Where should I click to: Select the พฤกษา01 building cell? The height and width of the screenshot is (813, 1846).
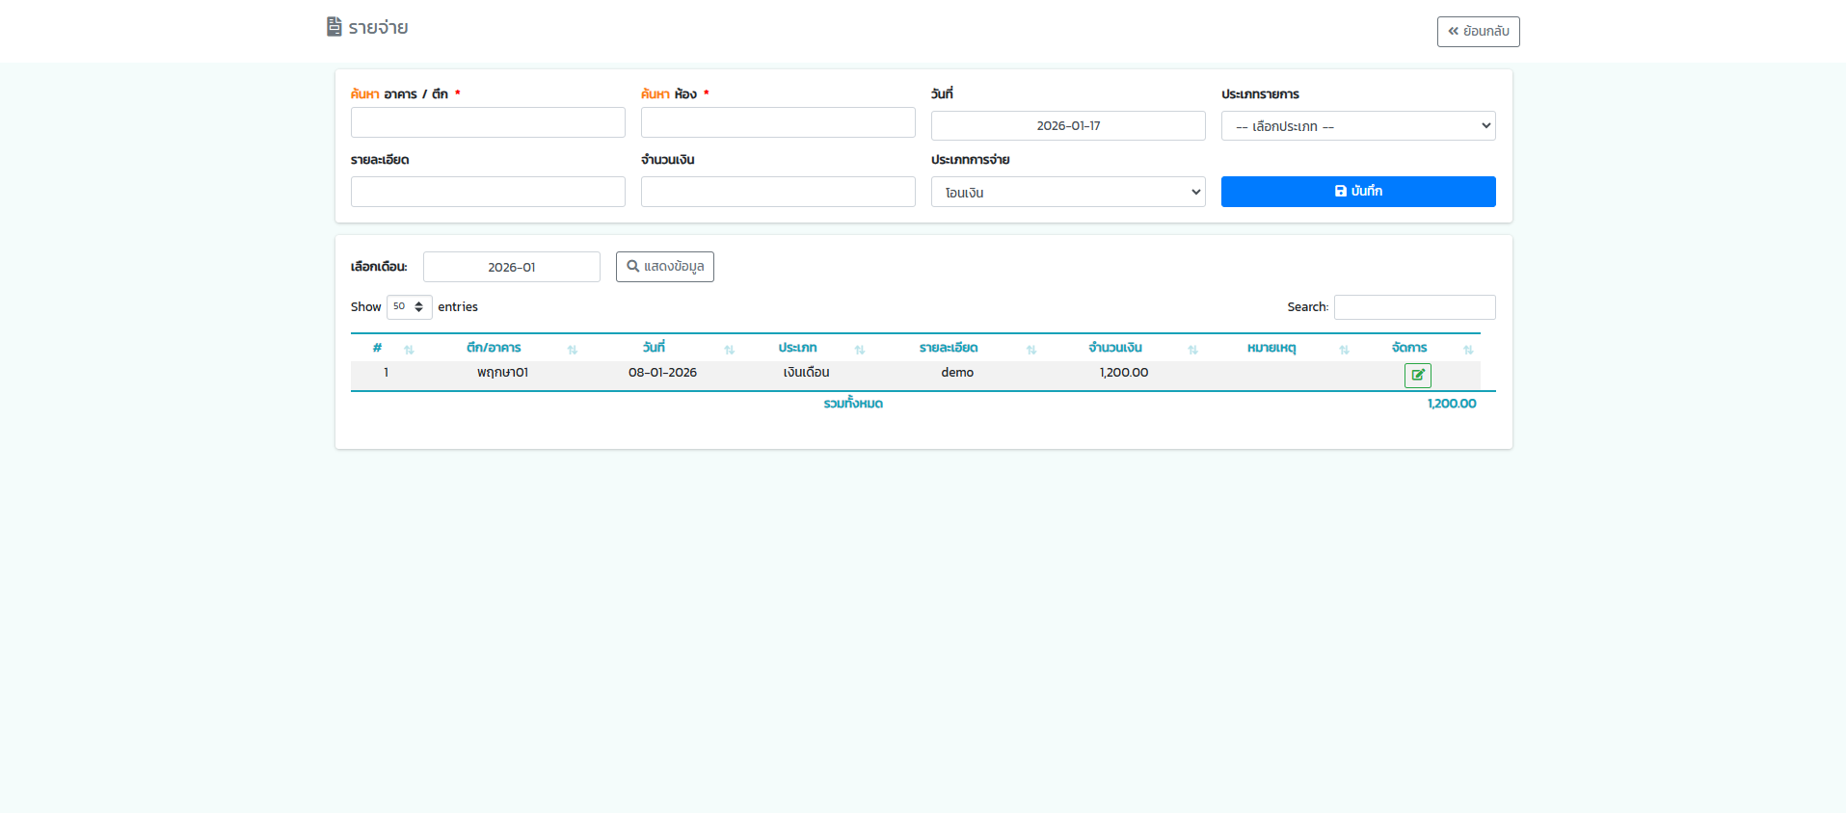pyautogui.click(x=502, y=373)
